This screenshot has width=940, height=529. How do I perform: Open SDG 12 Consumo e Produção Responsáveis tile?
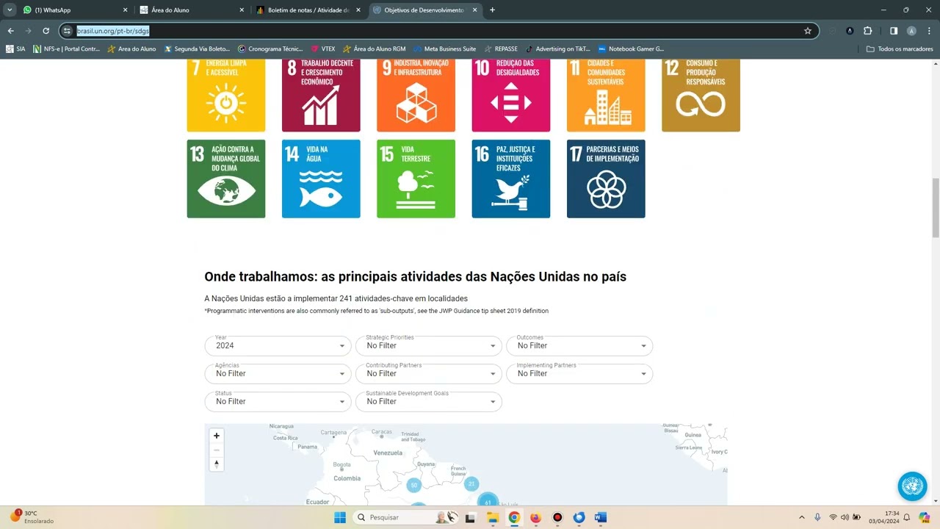tap(701, 96)
